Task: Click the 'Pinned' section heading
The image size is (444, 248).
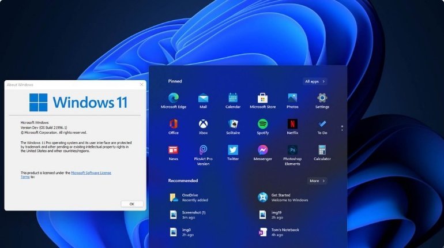Action: [x=175, y=81]
